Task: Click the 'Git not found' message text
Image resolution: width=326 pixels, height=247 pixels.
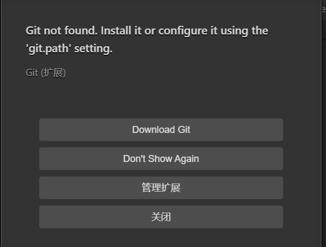Action: coord(147,39)
